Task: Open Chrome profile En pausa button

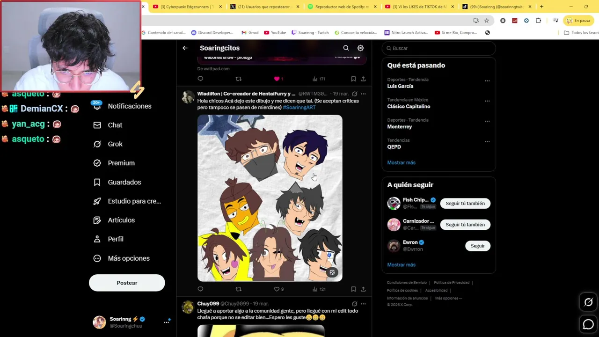Action: (579, 21)
